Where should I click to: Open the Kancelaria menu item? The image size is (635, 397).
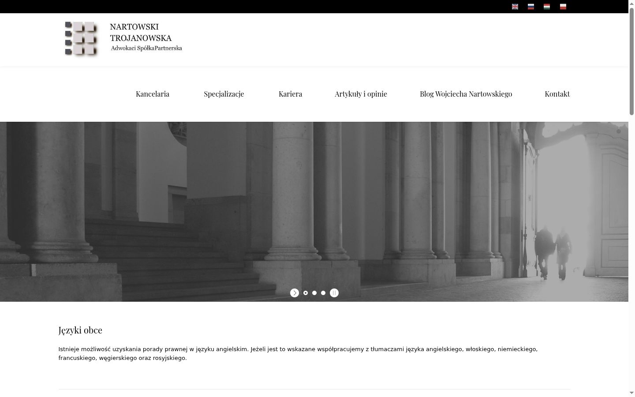(x=153, y=94)
